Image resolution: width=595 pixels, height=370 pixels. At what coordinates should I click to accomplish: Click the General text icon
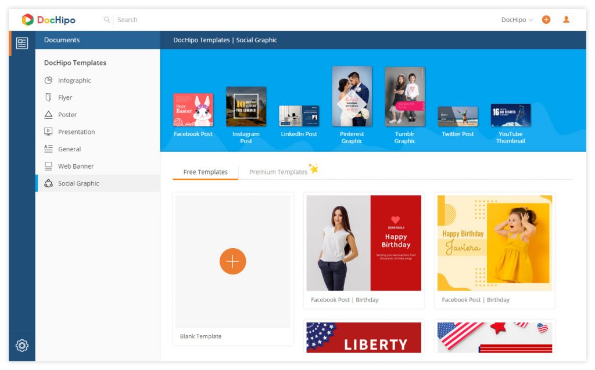click(x=48, y=149)
